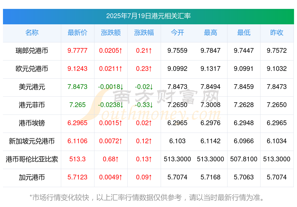Image resolution: width=297 pixels, height=207 pixels.
Task: Click low value 7.8459
Action: [x=244, y=87]
